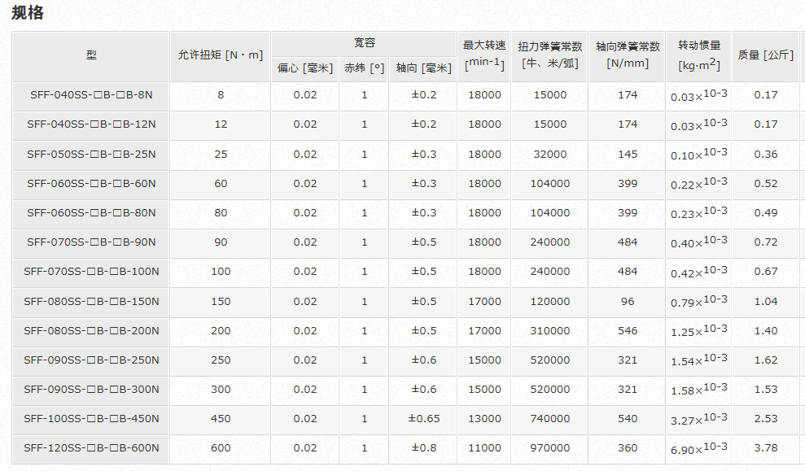Click max speed 17000 in 150N row
Screen dimensions: 805x471
pyautogui.click(x=484, y=302)
